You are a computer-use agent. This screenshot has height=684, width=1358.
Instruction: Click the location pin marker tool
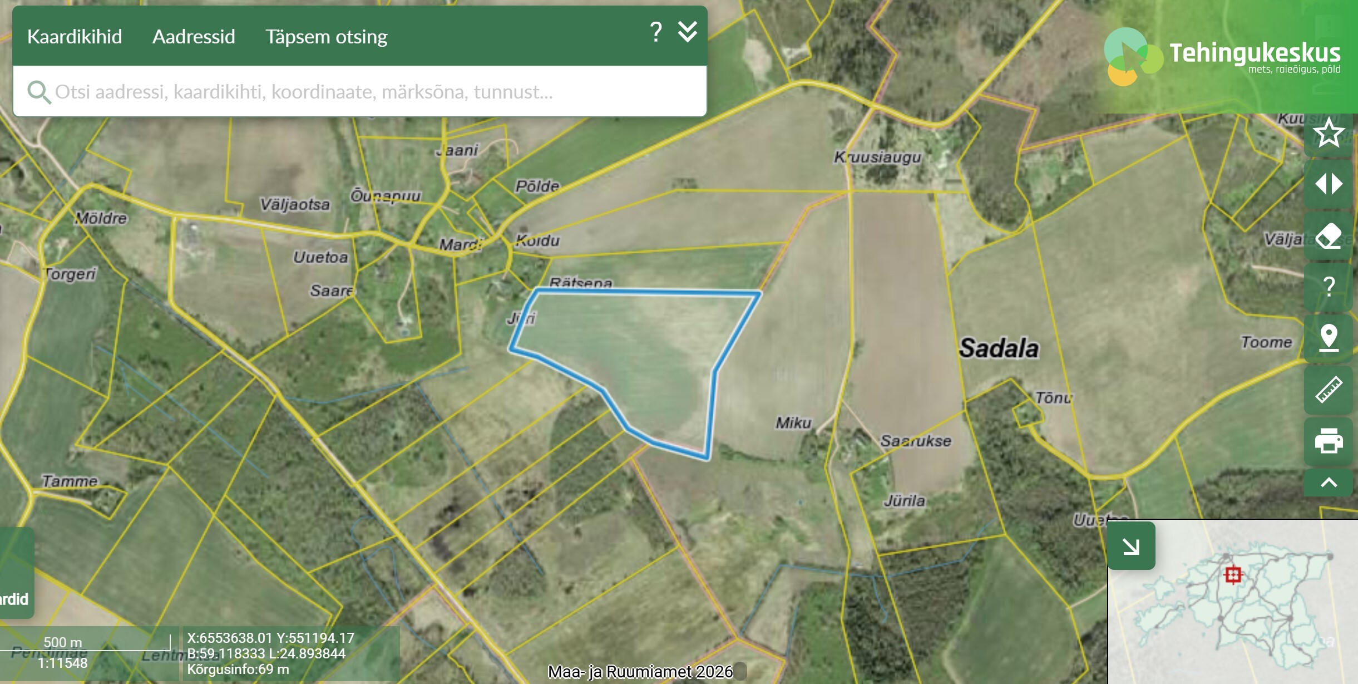1329,338
